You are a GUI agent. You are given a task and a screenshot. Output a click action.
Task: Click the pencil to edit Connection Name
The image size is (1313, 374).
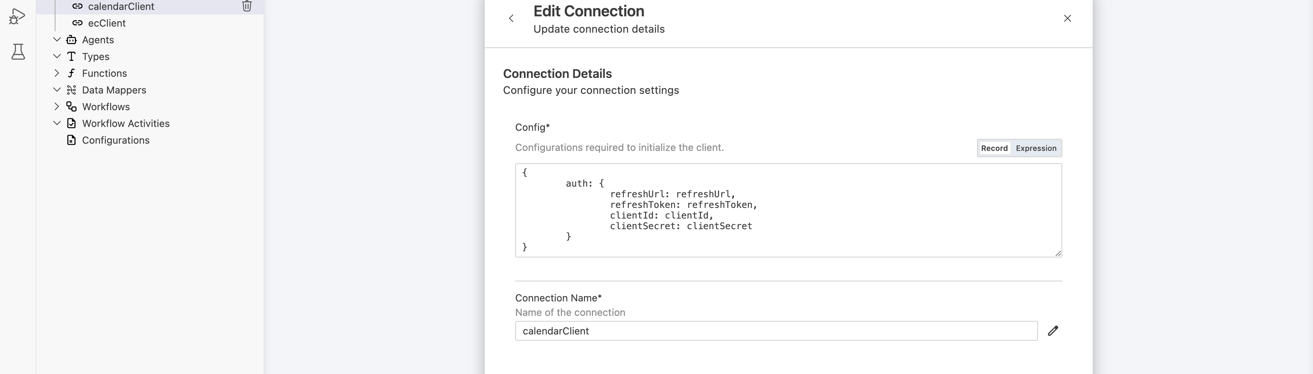(1053, 331)
